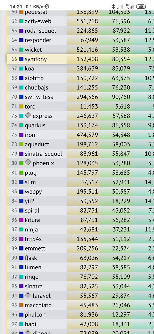Viewport: 154px width, 334px height.
Task: Click the orange color square beside pedestal
Action: coord(21,12)
